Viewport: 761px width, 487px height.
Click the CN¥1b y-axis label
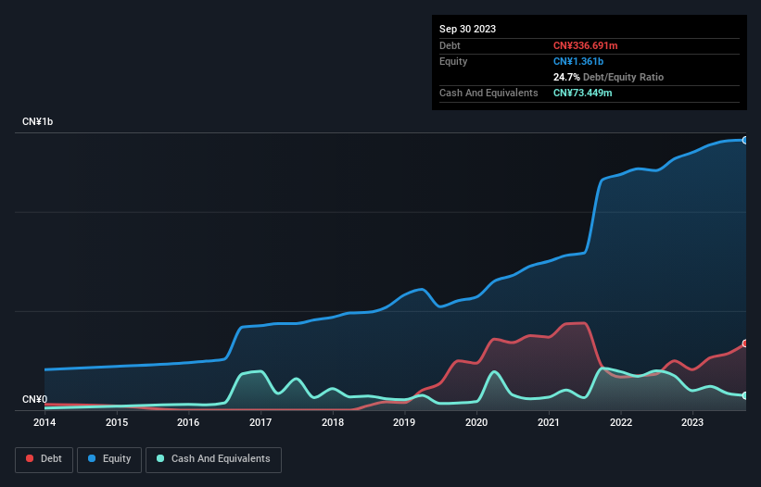click(37, 121)
